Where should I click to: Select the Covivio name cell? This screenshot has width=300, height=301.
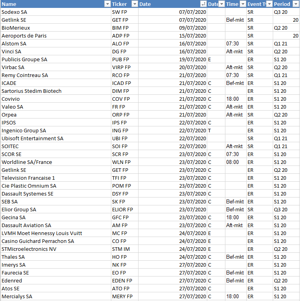point(56,99)
